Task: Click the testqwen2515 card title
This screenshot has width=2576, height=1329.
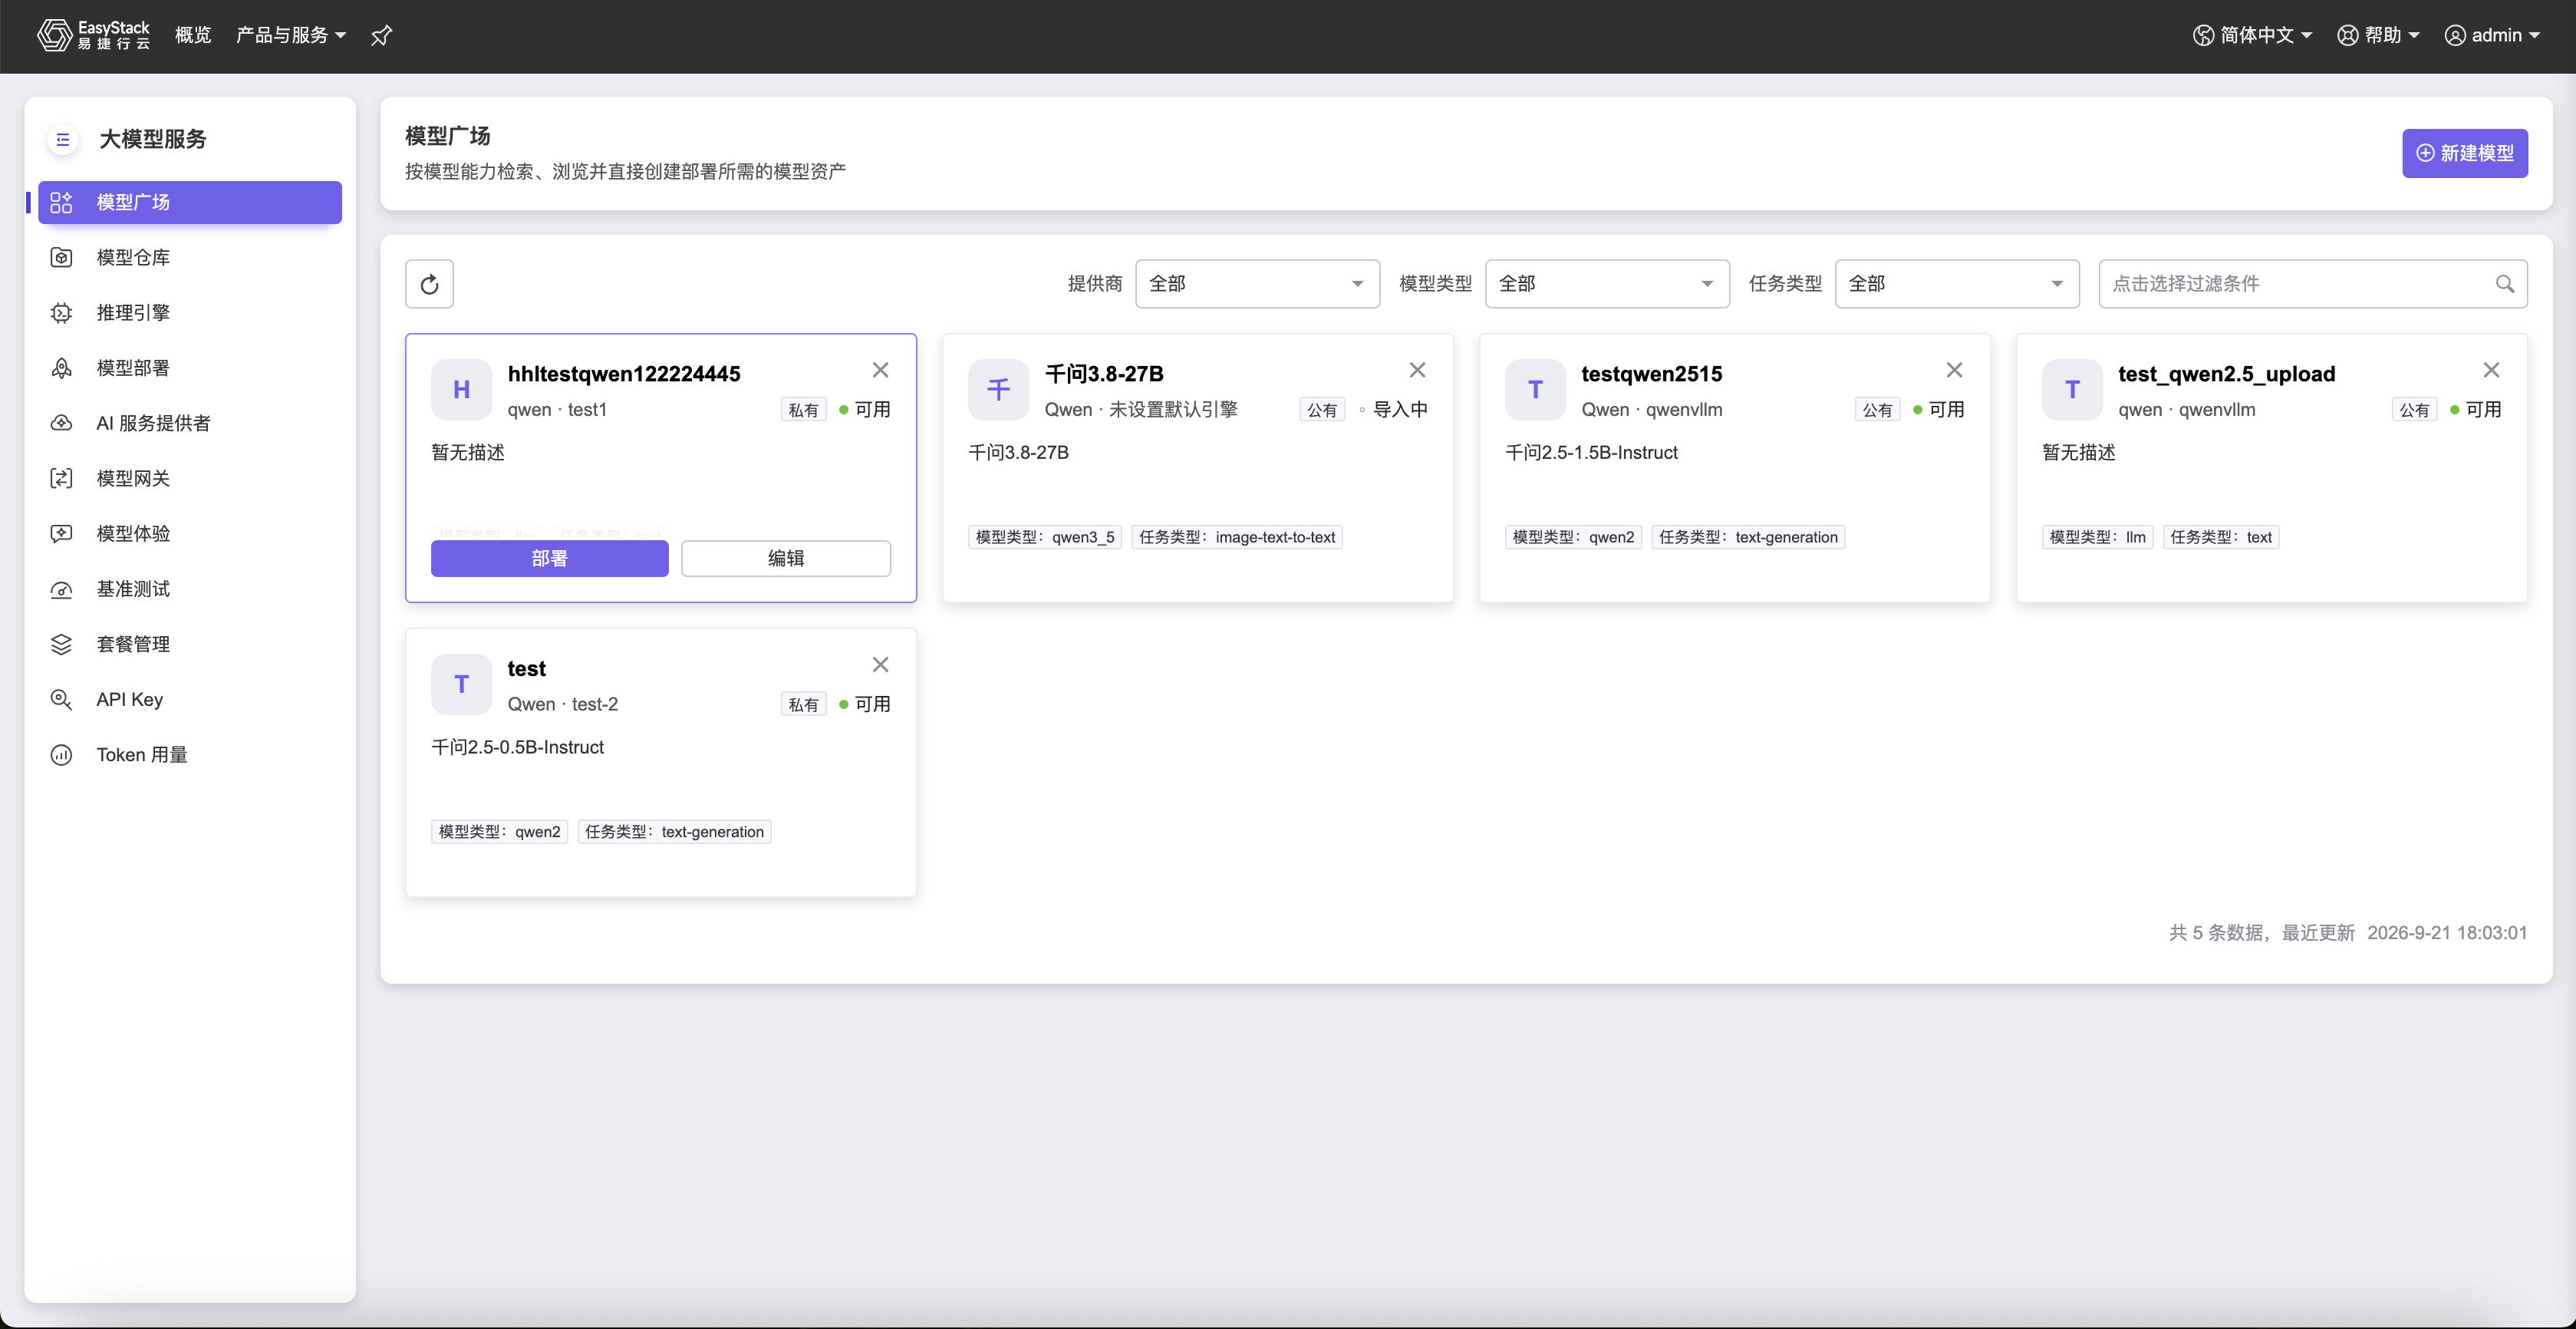Action: (x=1651, y=374)
